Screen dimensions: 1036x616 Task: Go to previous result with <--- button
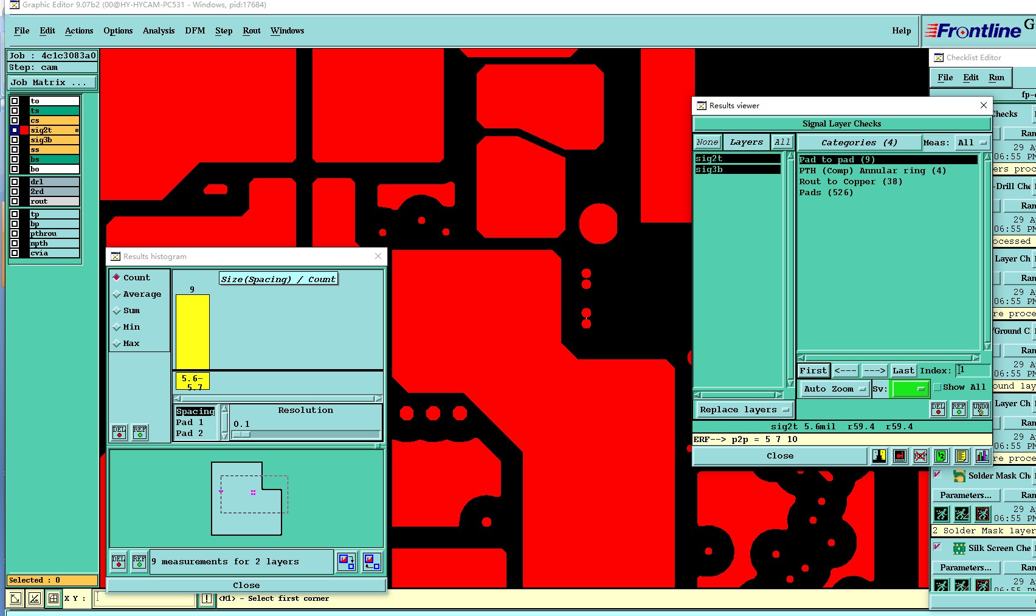pos(845,371)
